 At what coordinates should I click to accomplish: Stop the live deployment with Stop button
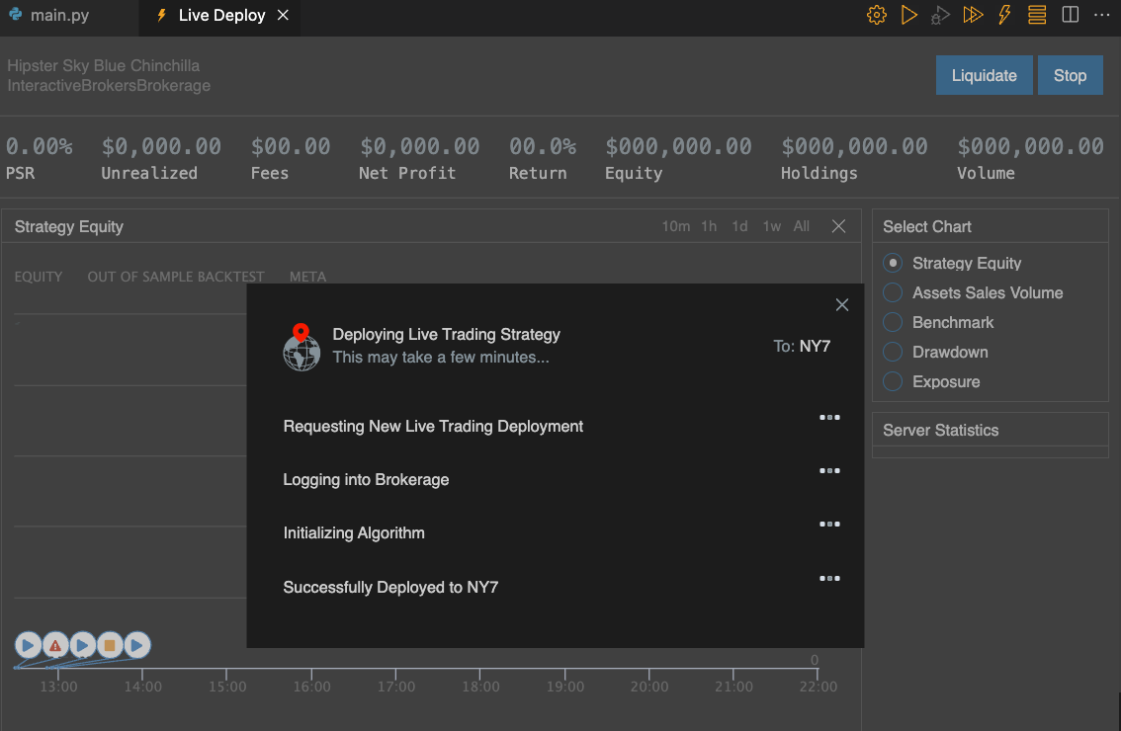[1070, 74]
